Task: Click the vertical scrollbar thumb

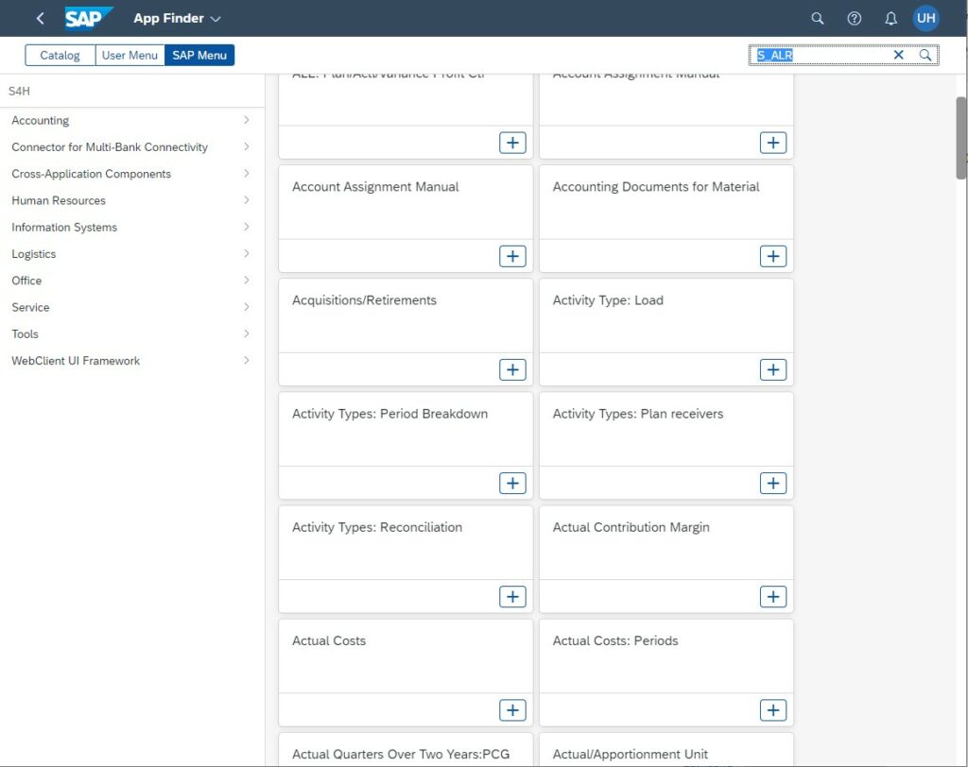Action: (961, 137)
